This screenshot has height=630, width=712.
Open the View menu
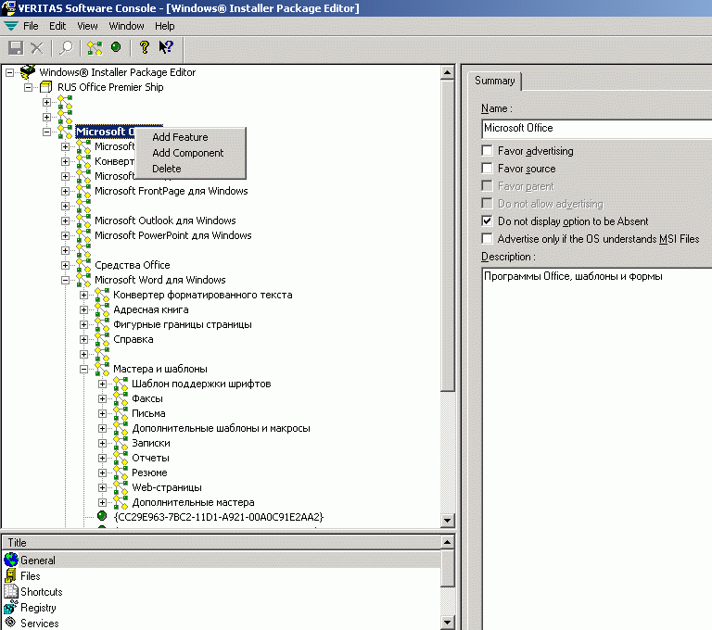87,26
